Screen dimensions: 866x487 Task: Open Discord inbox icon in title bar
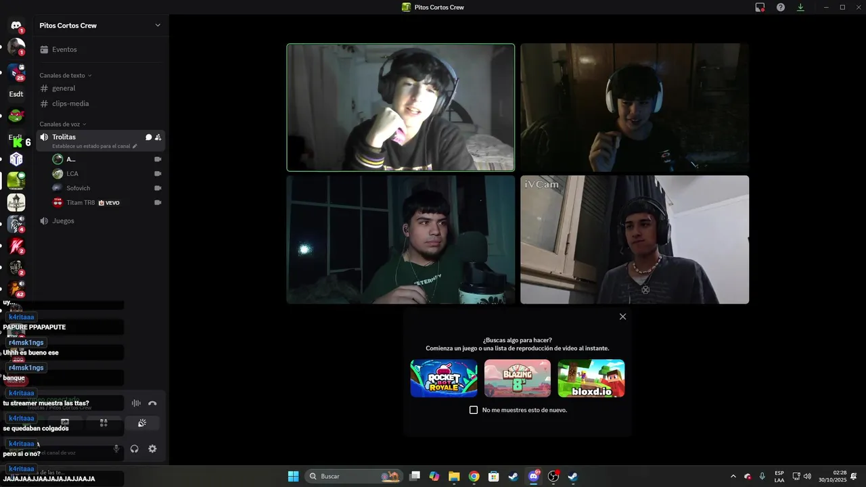(760, 7)
